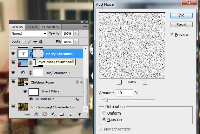Open the blend mode Normal dropdown
Screen dimensions: 200x134
click(x=29, y=34)
